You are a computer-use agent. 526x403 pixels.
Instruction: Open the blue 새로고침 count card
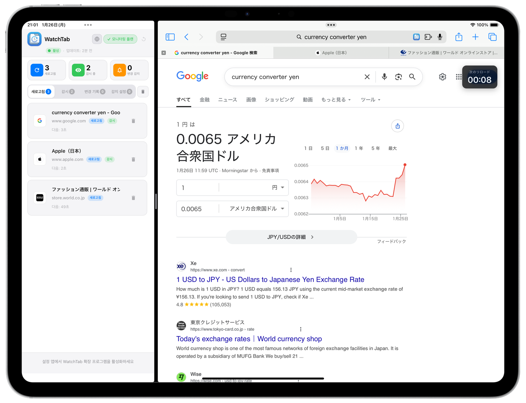pyautogui.click(x=47, y=70)
